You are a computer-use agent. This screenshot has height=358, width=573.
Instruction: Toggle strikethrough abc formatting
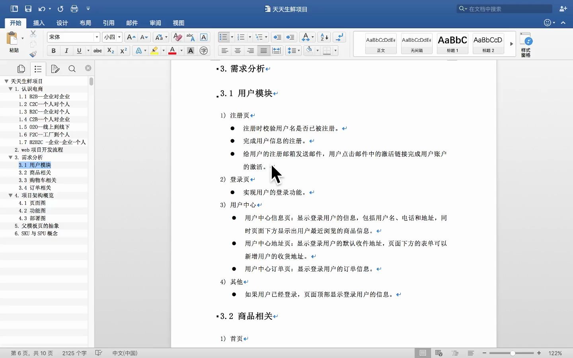point(97,51)
